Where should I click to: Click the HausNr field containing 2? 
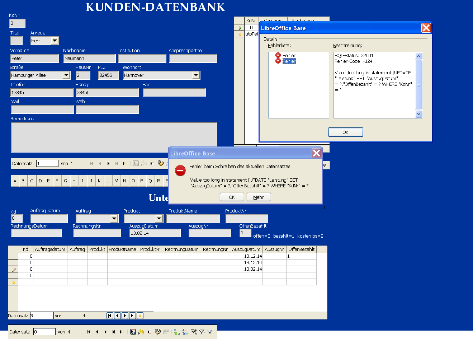[83, 75]
